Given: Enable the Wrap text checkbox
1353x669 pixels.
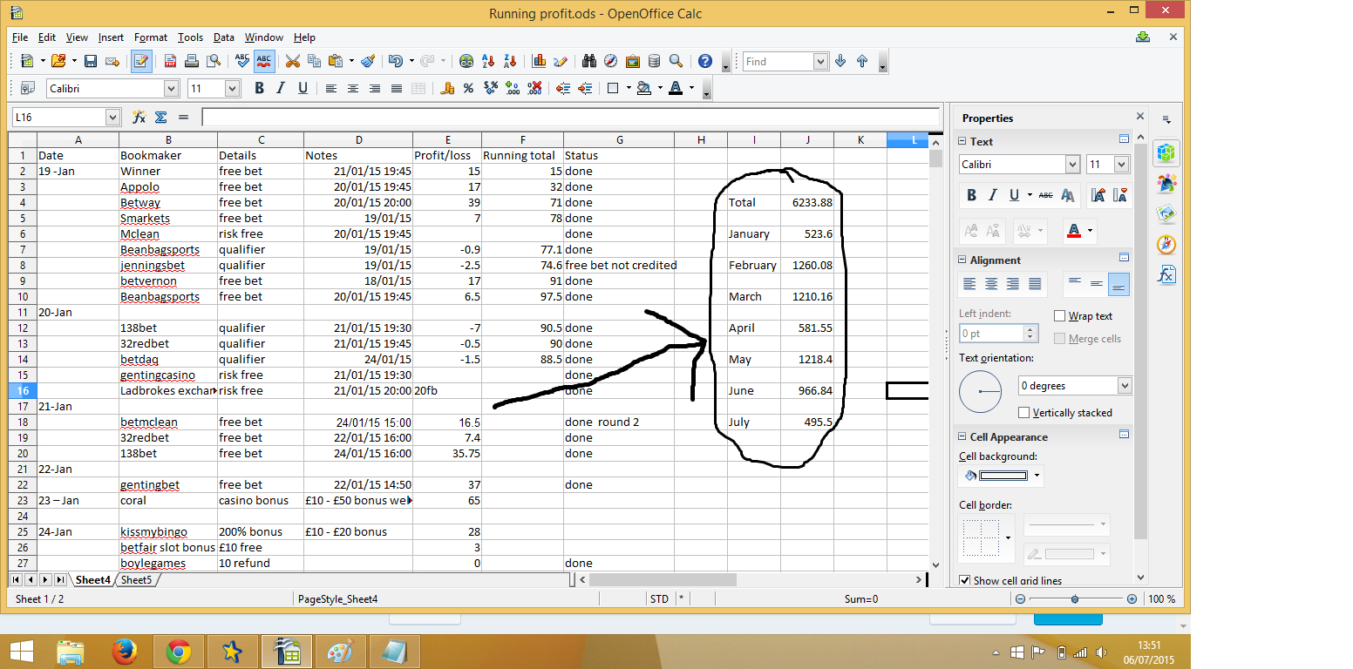Looking at the screenshot, I should (1060, 316).
